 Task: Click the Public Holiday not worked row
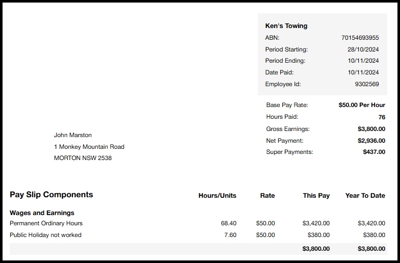click(x=45, y=235)
